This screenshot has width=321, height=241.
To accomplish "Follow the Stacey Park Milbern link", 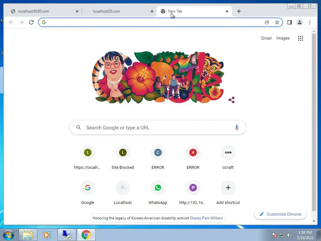I will click(x=206, y=218).
